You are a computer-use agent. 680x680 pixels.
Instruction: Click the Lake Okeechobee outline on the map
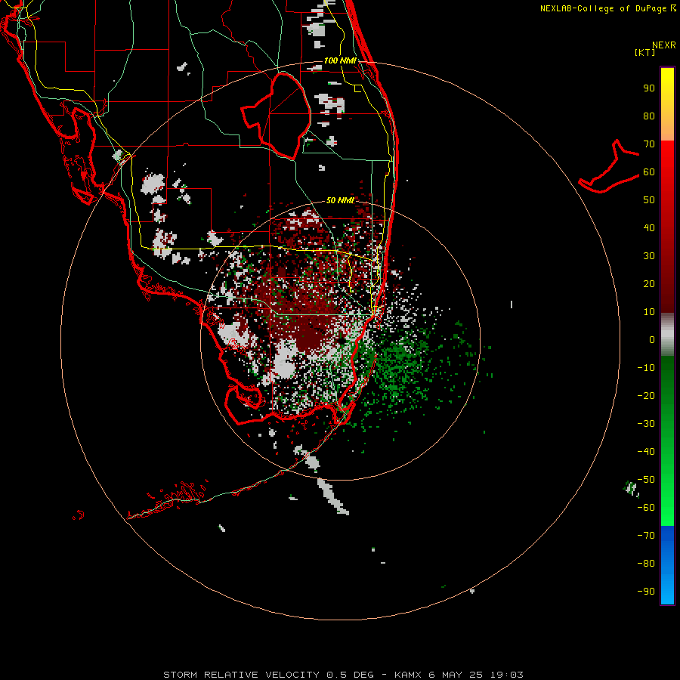(277, 116)
